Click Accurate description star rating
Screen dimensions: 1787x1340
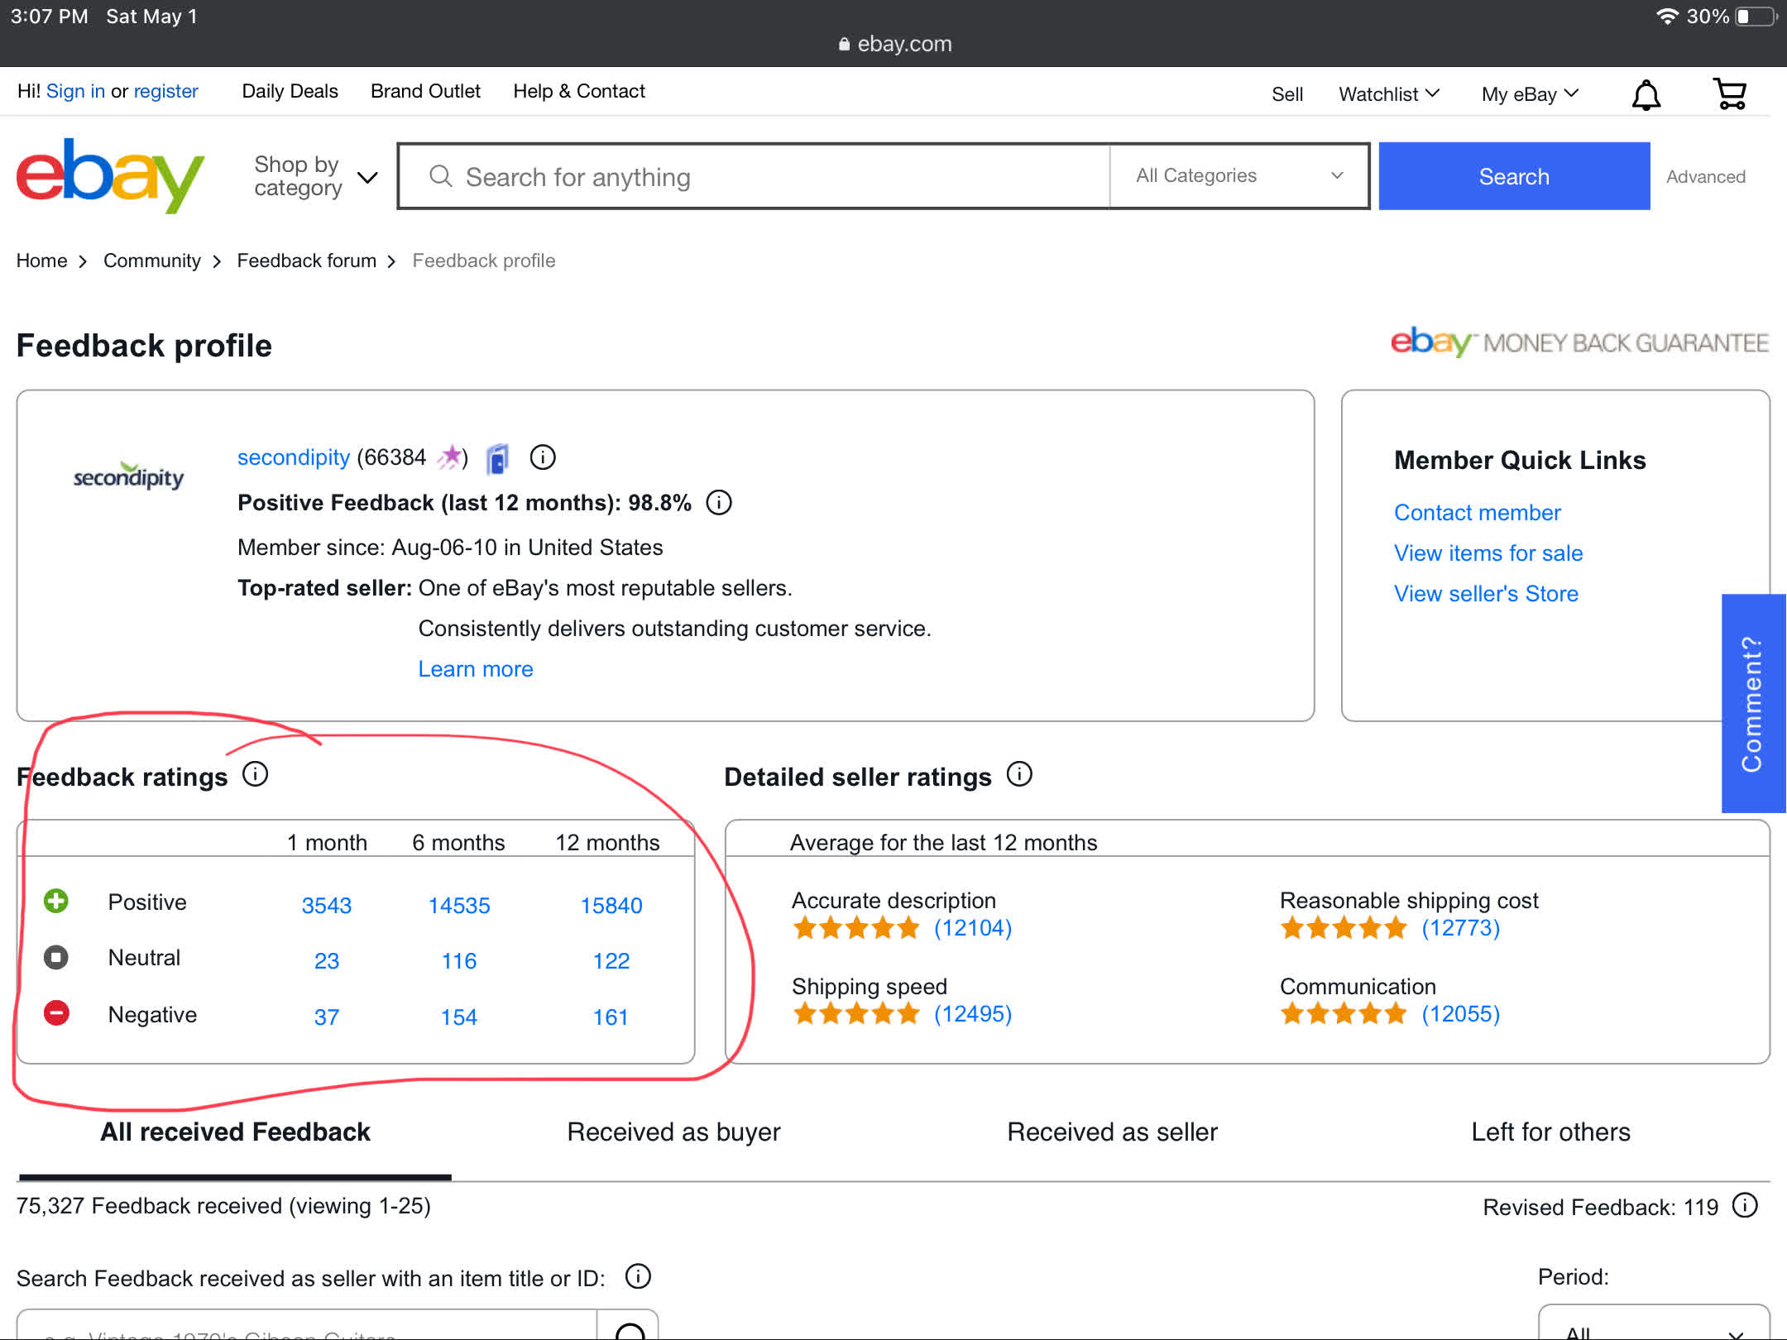click(x=855, y=928)
